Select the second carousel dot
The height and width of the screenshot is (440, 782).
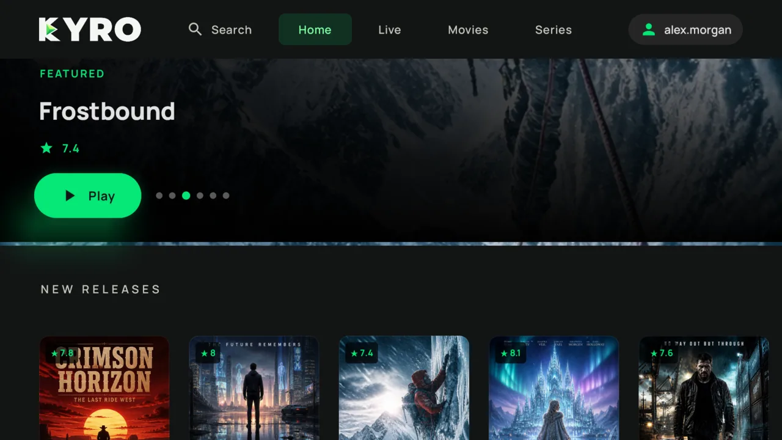[x=172, y=196]
